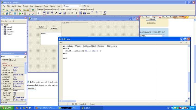This screenshot has width=196, height=110.
Task: Click Button1 on Form1 designer
Action: click(41, 27)
